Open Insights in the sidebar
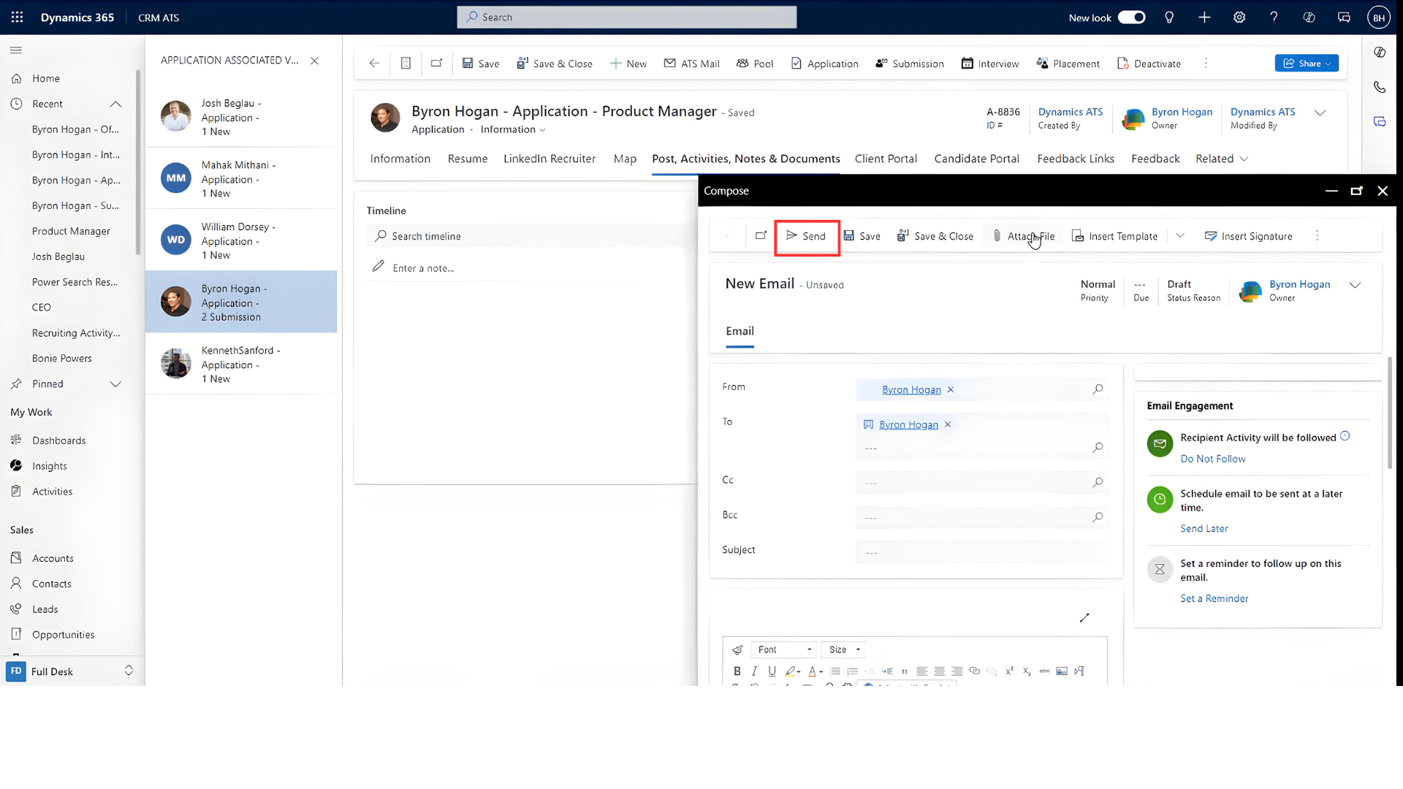The height and width of the screenshot is (789, 1403). tap(49, 466)
